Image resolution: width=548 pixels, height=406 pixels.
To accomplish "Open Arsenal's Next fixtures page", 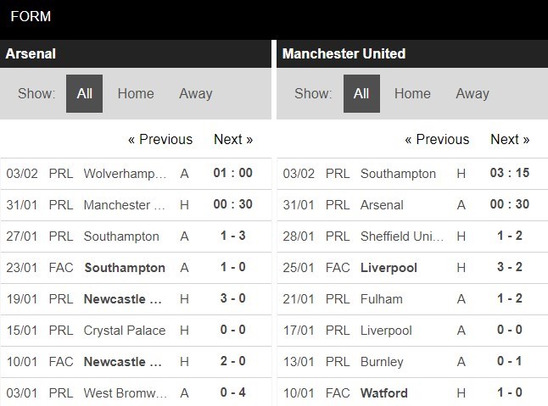I will tap(233, 139).
